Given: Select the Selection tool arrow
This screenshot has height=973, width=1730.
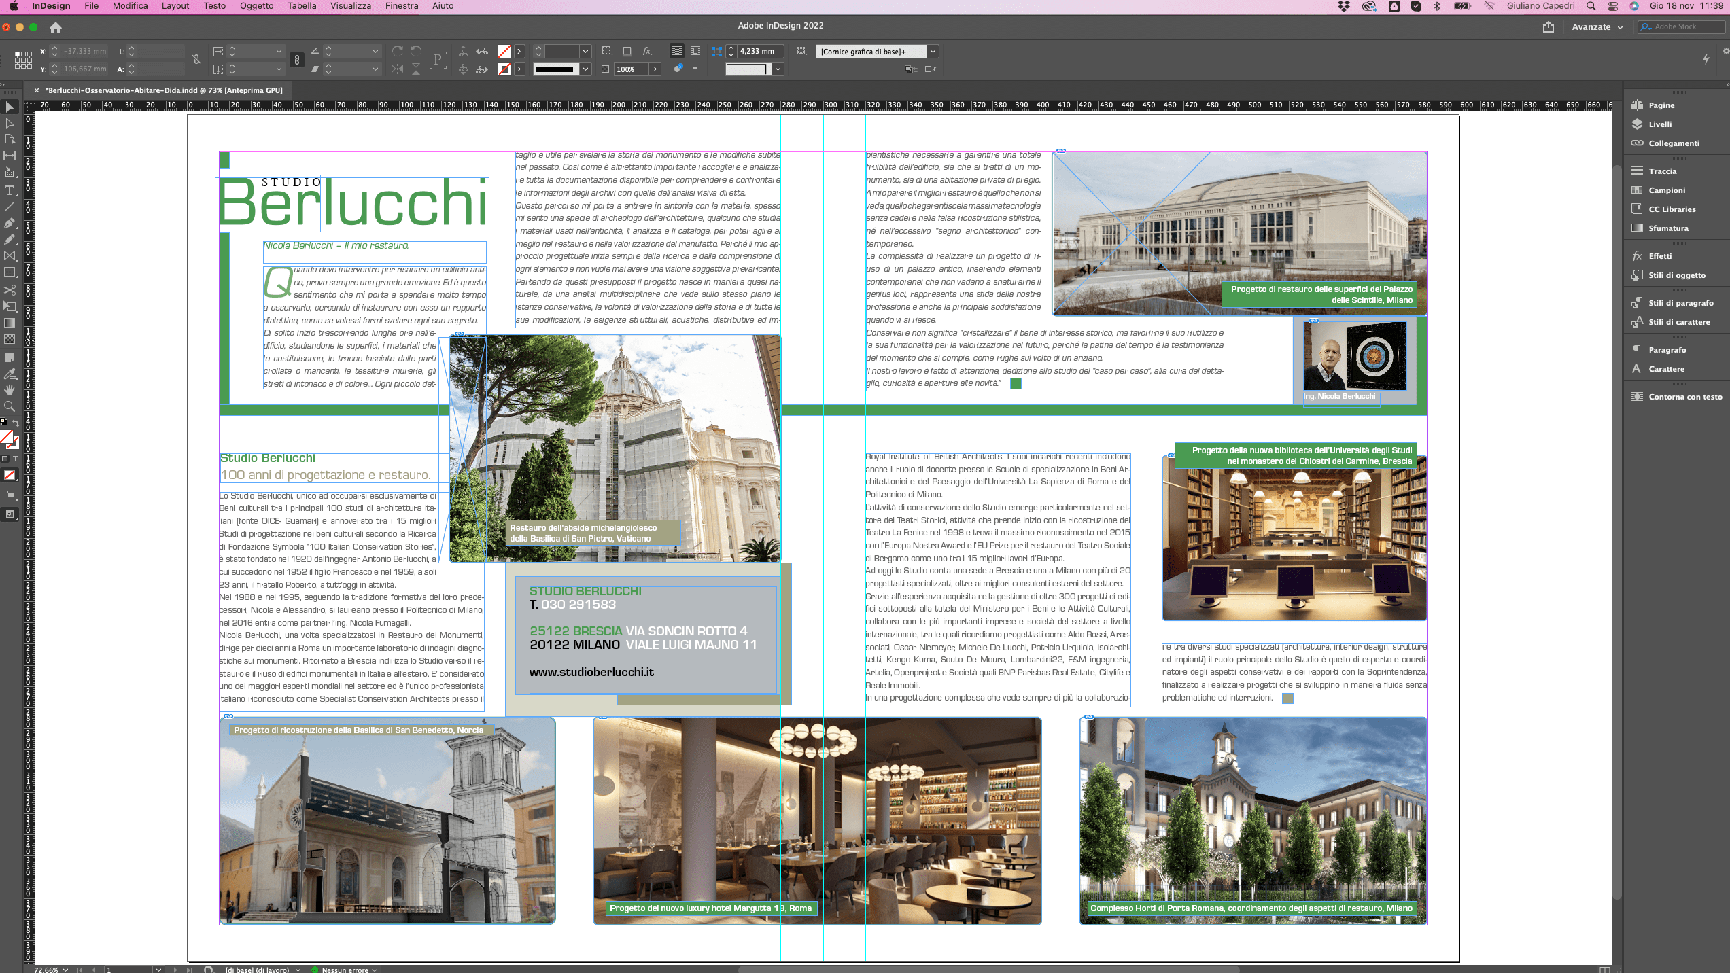Looking at the screenshot, I should click(x=10, y=107).
